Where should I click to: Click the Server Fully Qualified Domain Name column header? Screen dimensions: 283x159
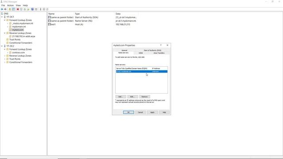(x=132, y=68)
